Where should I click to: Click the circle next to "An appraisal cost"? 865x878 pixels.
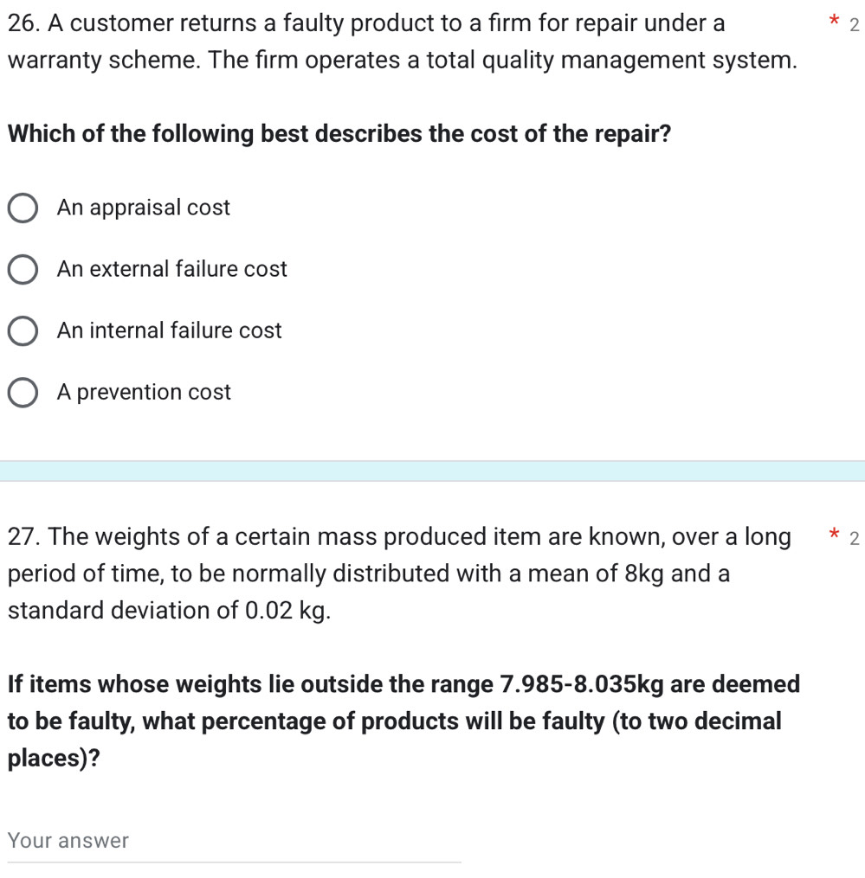[x=22, y=208]
